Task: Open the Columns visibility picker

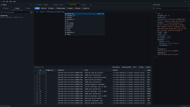Action: tap(126, 67)
